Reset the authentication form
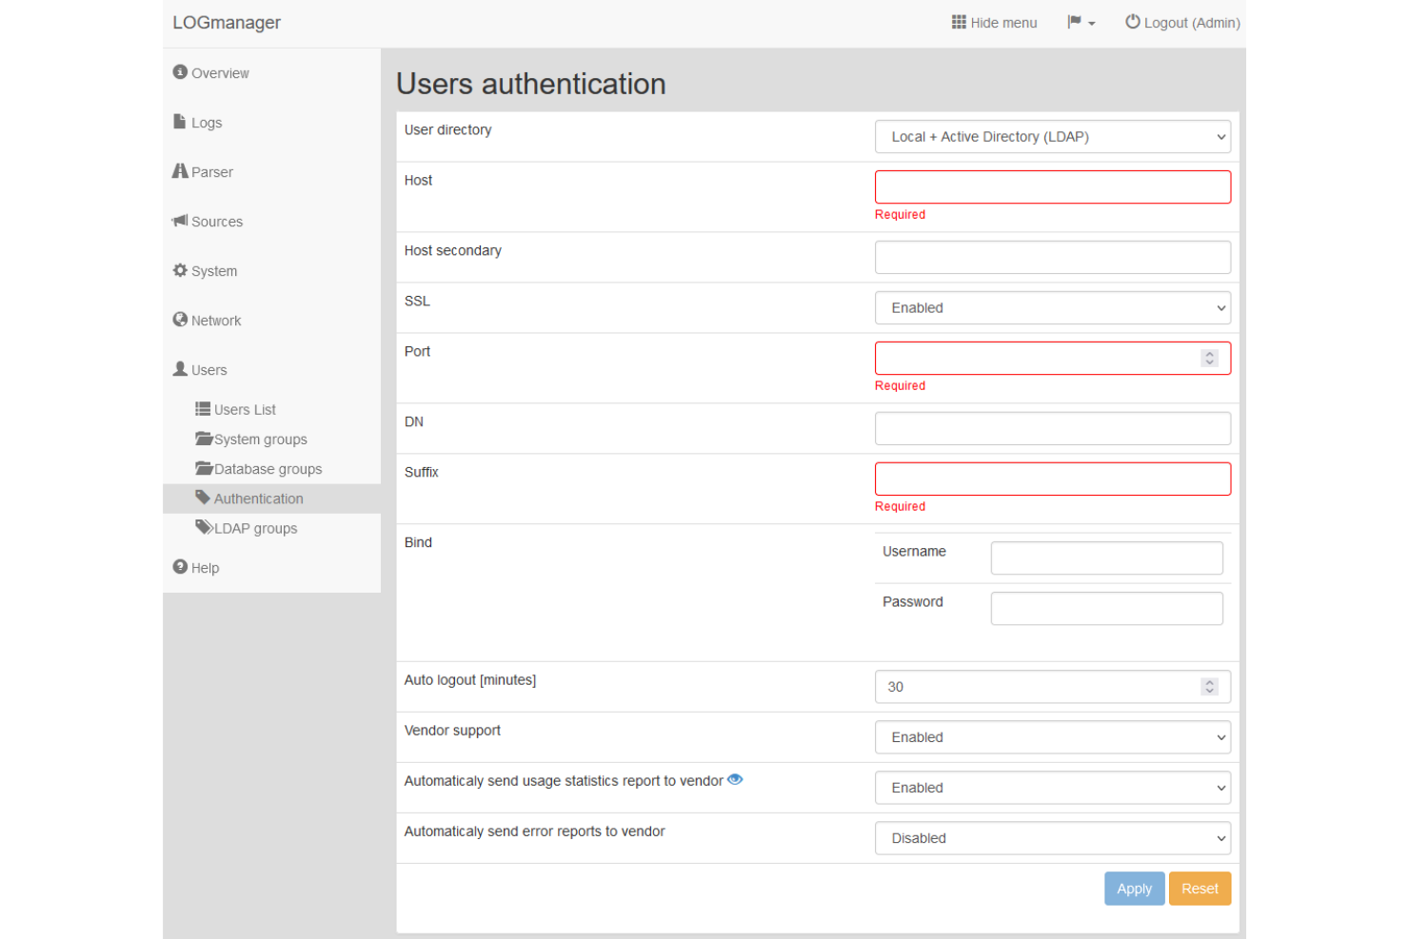This screenshot has width=1409, height=939. (1200, 888)
